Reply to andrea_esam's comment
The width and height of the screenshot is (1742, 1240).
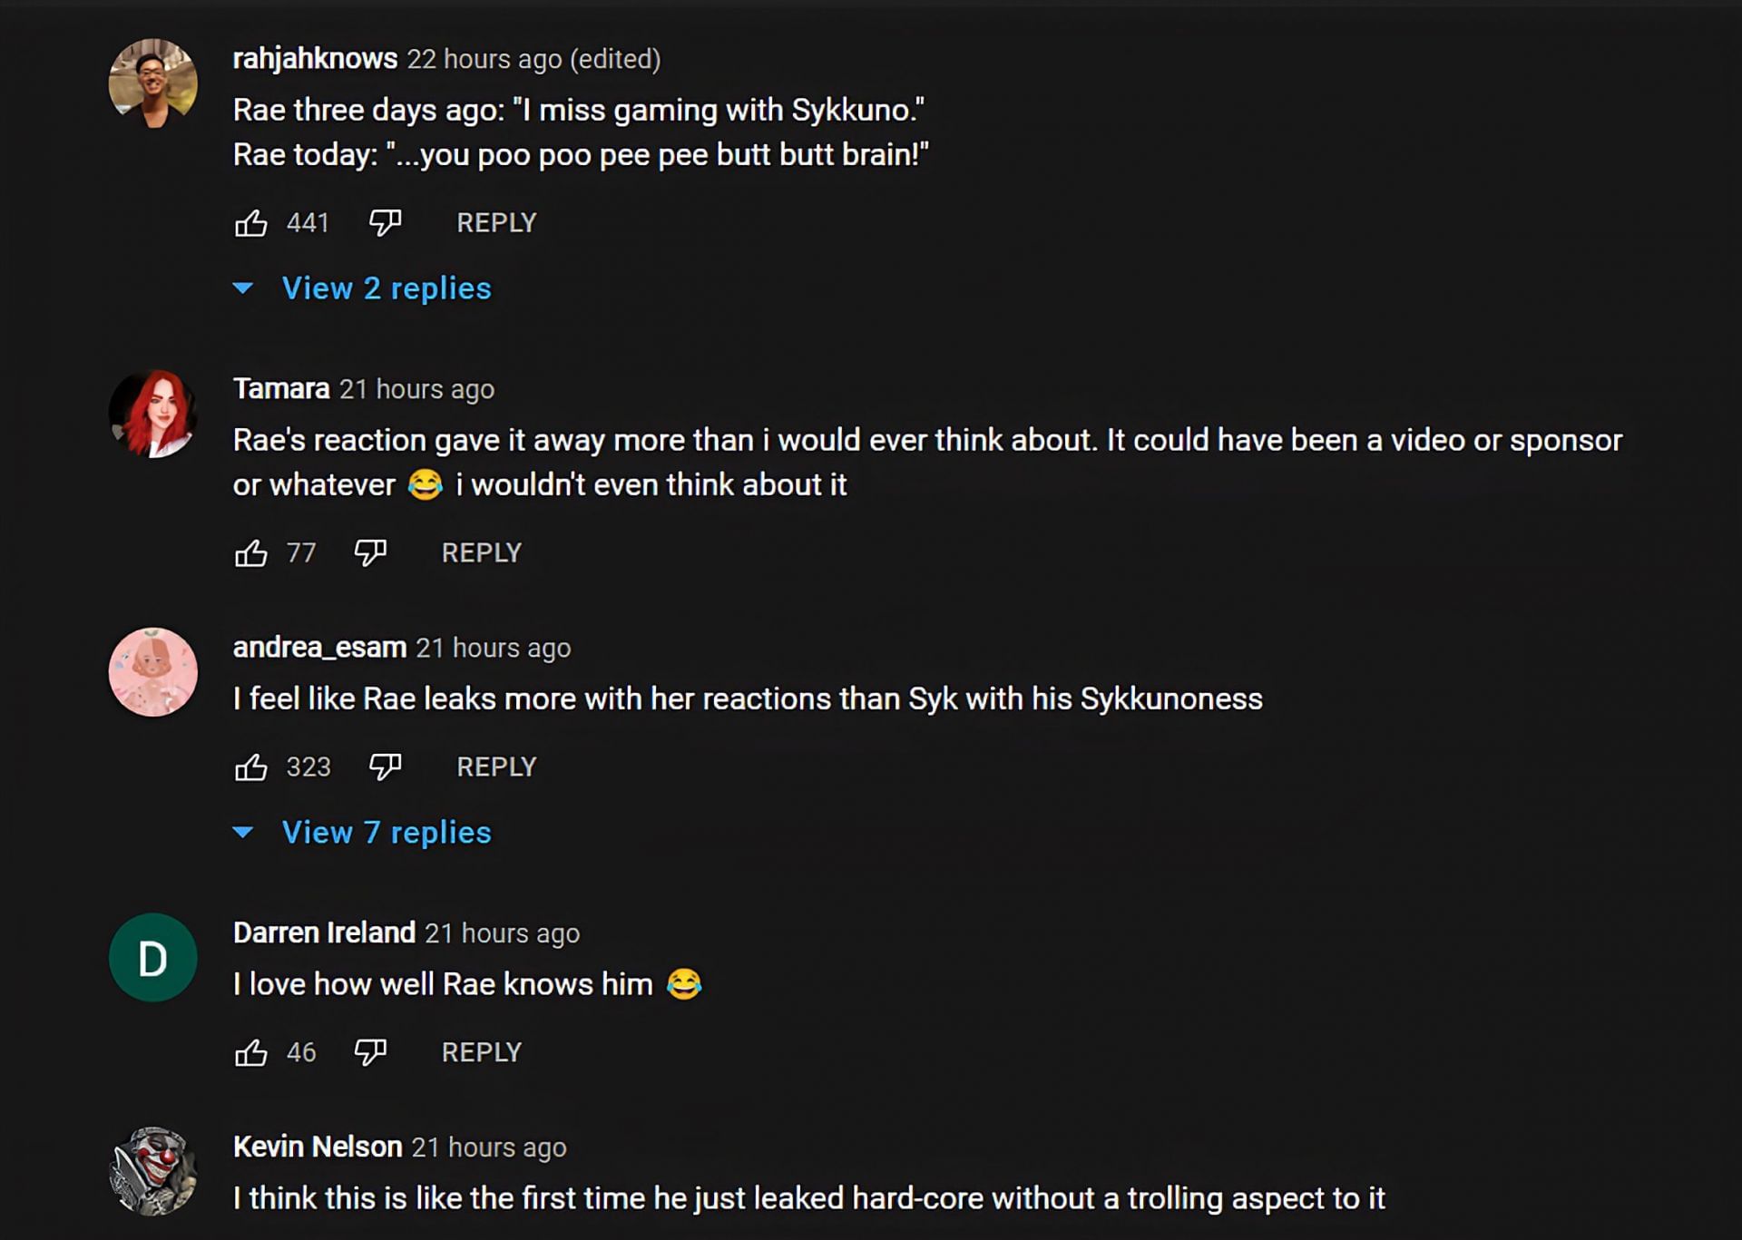[x=496, y=767]
